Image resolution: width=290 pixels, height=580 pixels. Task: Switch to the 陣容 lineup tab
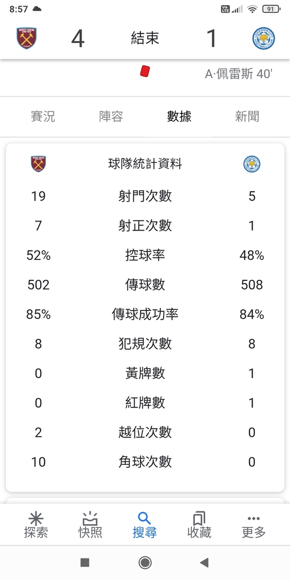point(111,117)
